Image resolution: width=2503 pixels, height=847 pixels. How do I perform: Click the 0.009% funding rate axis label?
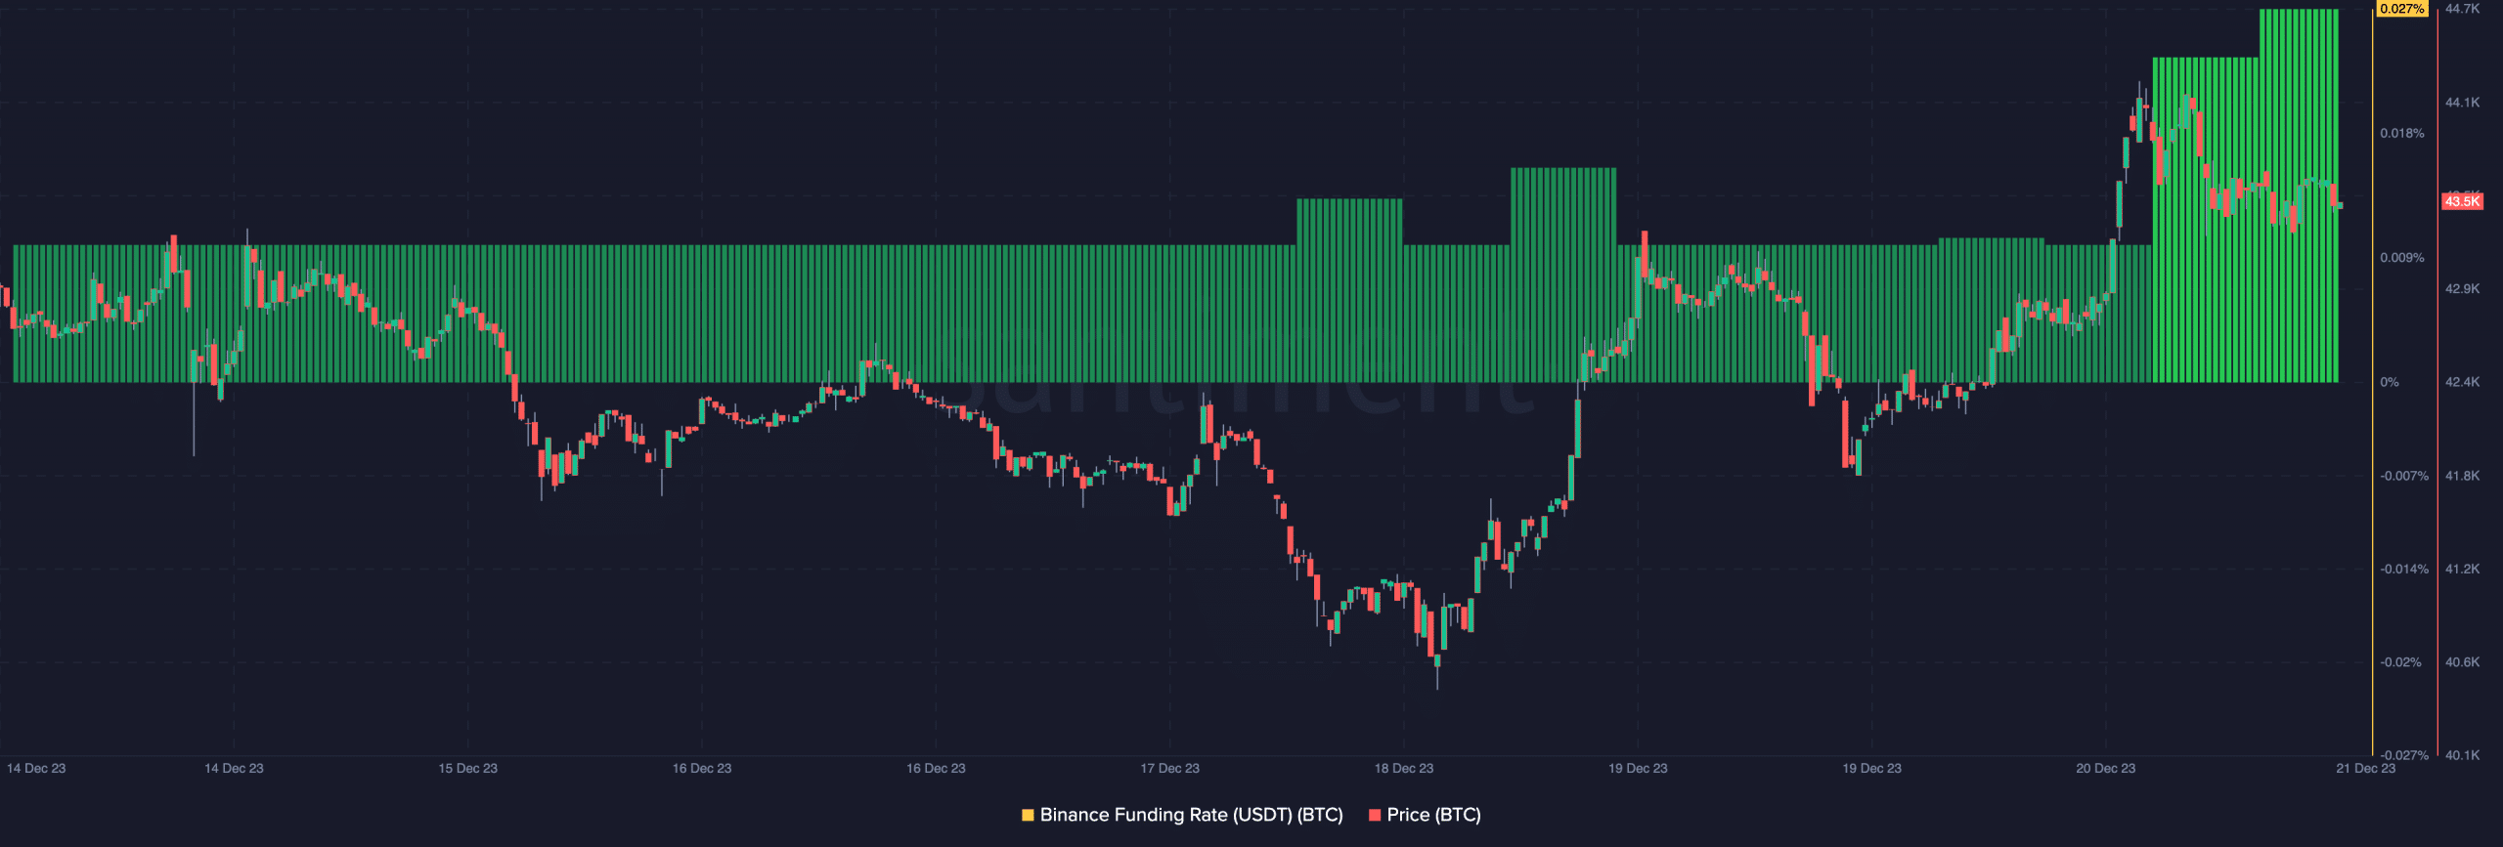point(2402,258)
